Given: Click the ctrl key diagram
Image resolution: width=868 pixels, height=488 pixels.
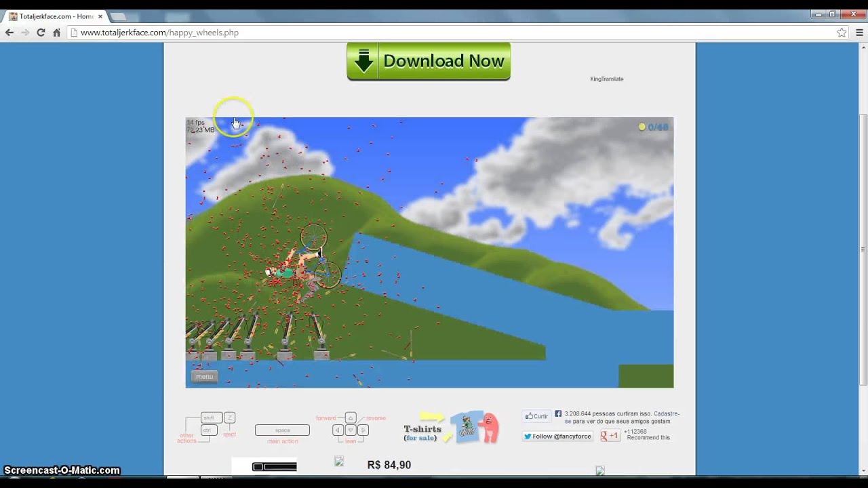Looking at the screenshot, I should [x=208, y=430].
